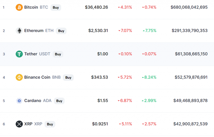
Task: Click Bitcoin's price $36,480.26
Action: click(x=96, y=7)
